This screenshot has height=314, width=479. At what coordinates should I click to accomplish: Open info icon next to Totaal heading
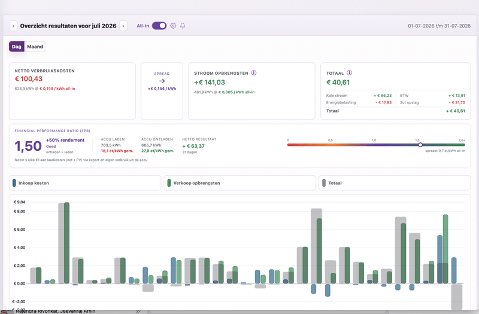(350, 73)
